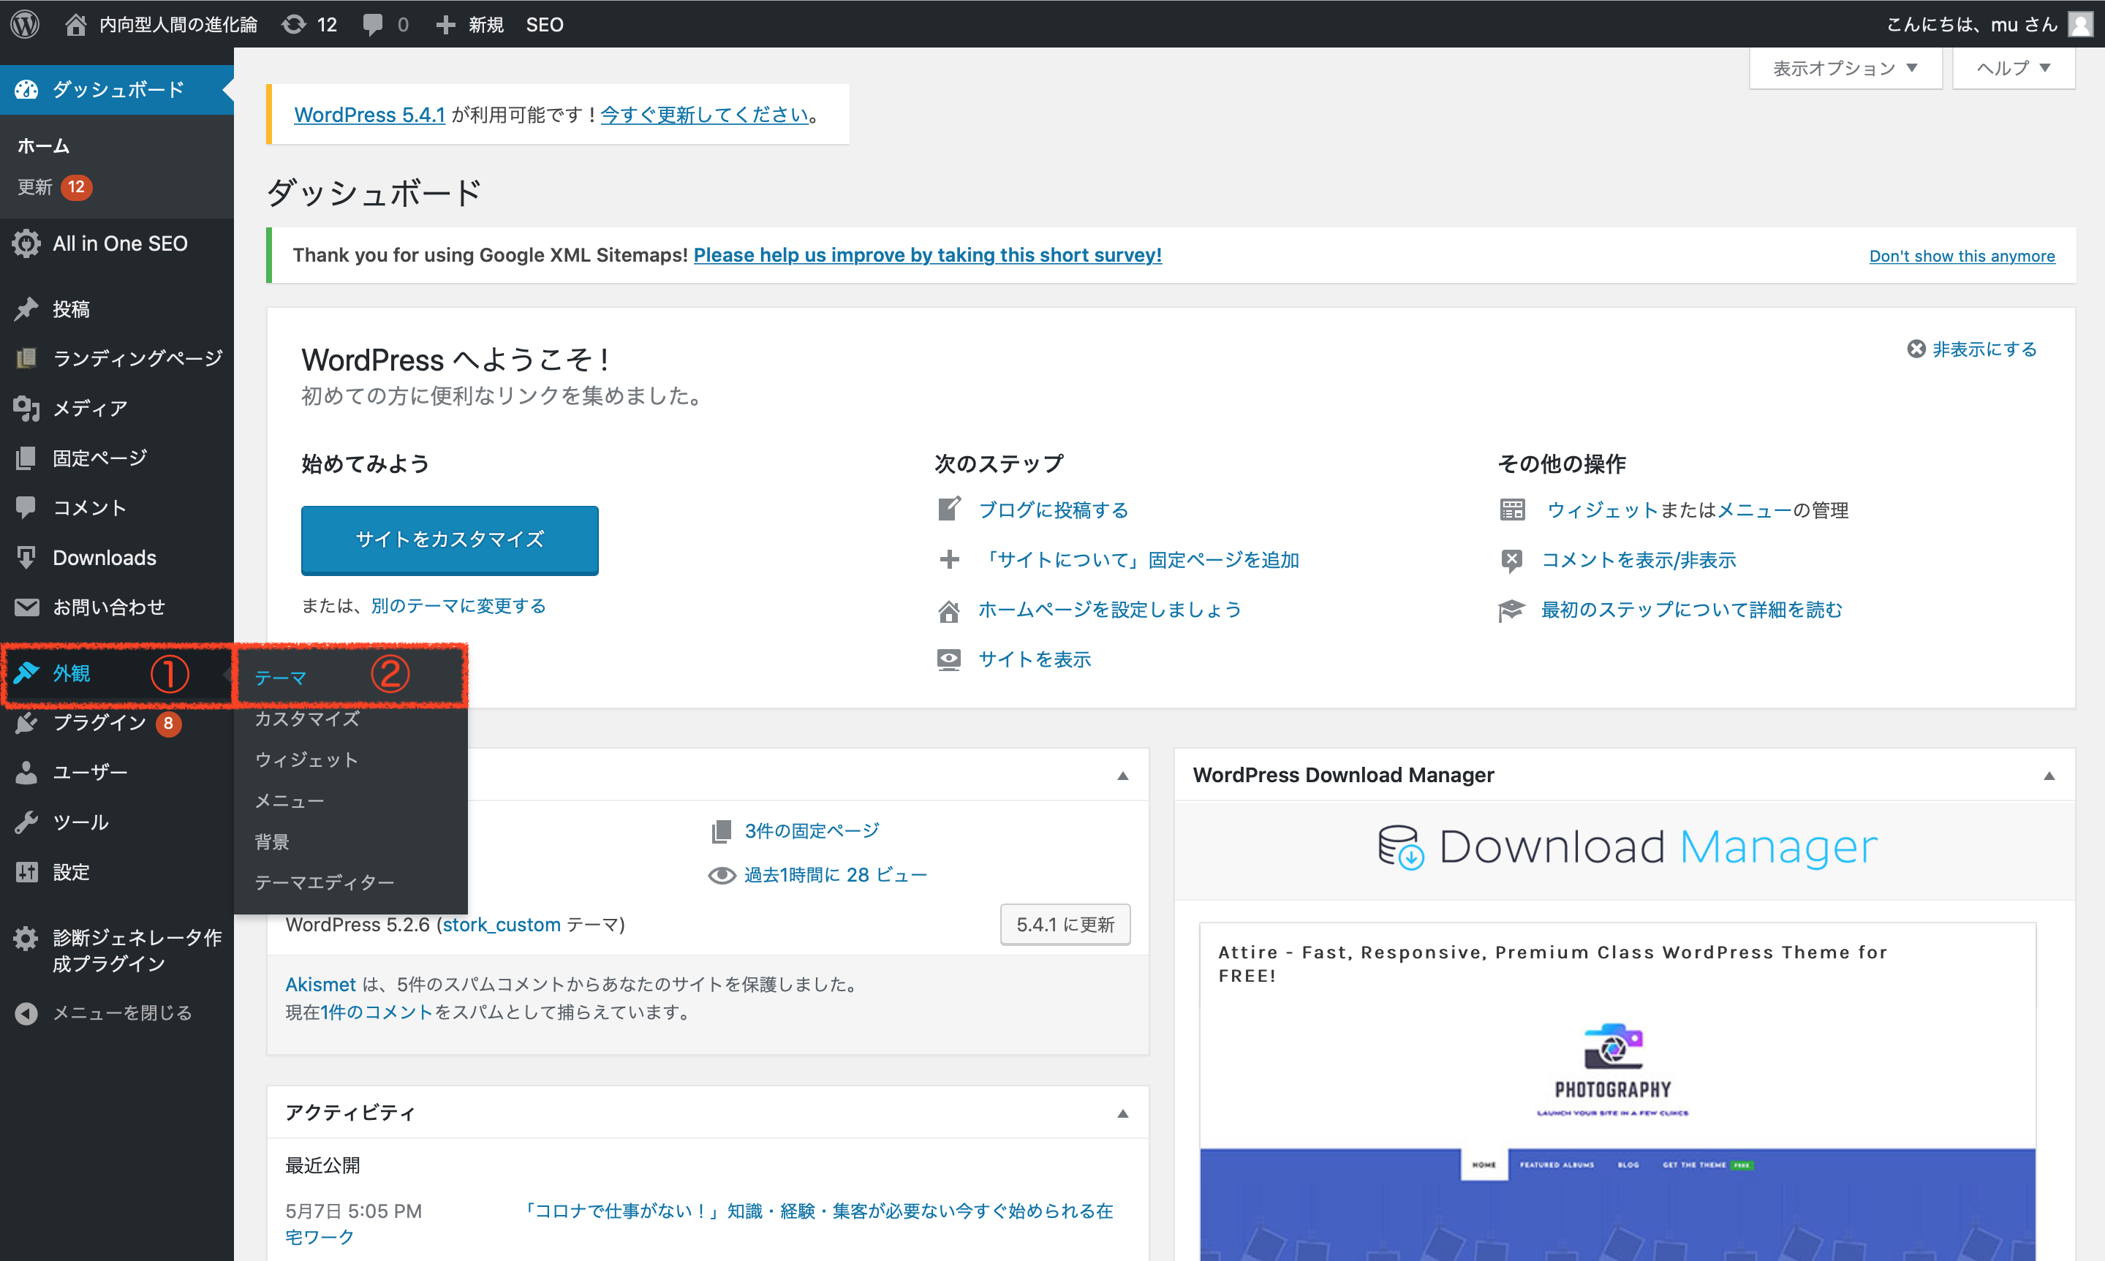Image resolution: width=2105 pixels, height=1261 pixels.
Task: Select ウィジェット in the submenu
Action: click(306, 760)
